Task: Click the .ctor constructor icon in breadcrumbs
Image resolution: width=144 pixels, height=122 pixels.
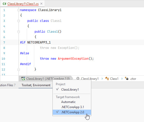Action: (127, 79)
